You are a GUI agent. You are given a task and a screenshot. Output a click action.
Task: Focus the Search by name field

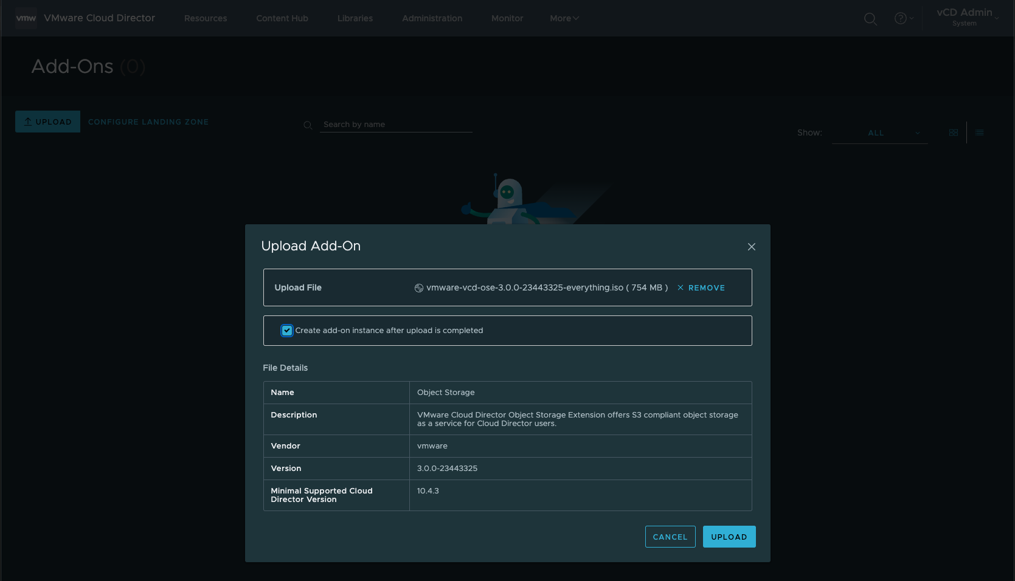(397, 125)
